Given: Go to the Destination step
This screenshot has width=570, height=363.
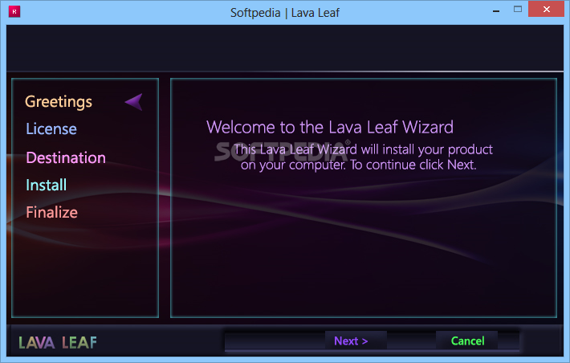Looking at the screenshot, I should point(66,157).
